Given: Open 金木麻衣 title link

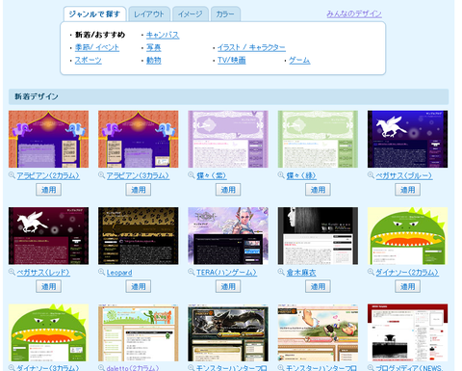Looking at the screenshot, I should click(301, 273).
